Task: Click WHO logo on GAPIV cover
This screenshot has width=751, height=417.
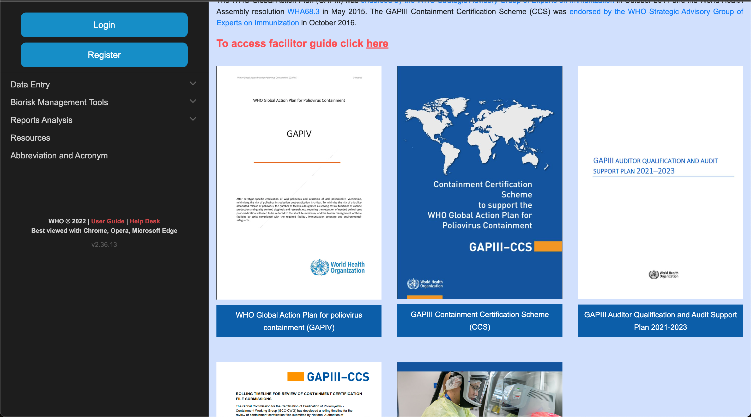Action: [x=337, y=267]
